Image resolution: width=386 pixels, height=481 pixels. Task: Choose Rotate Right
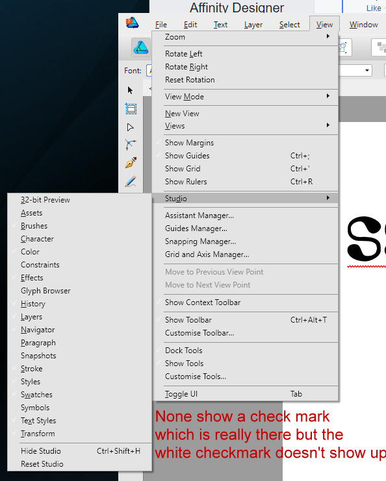[246, 67]
